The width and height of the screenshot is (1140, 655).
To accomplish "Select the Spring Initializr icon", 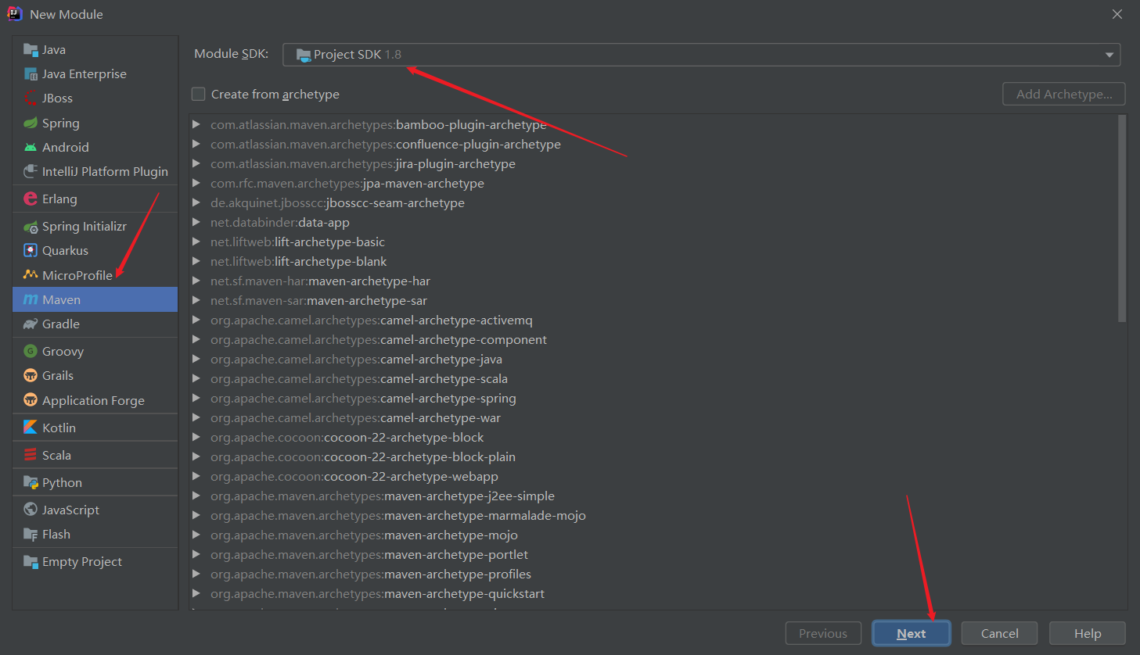I will coord(31,227).
